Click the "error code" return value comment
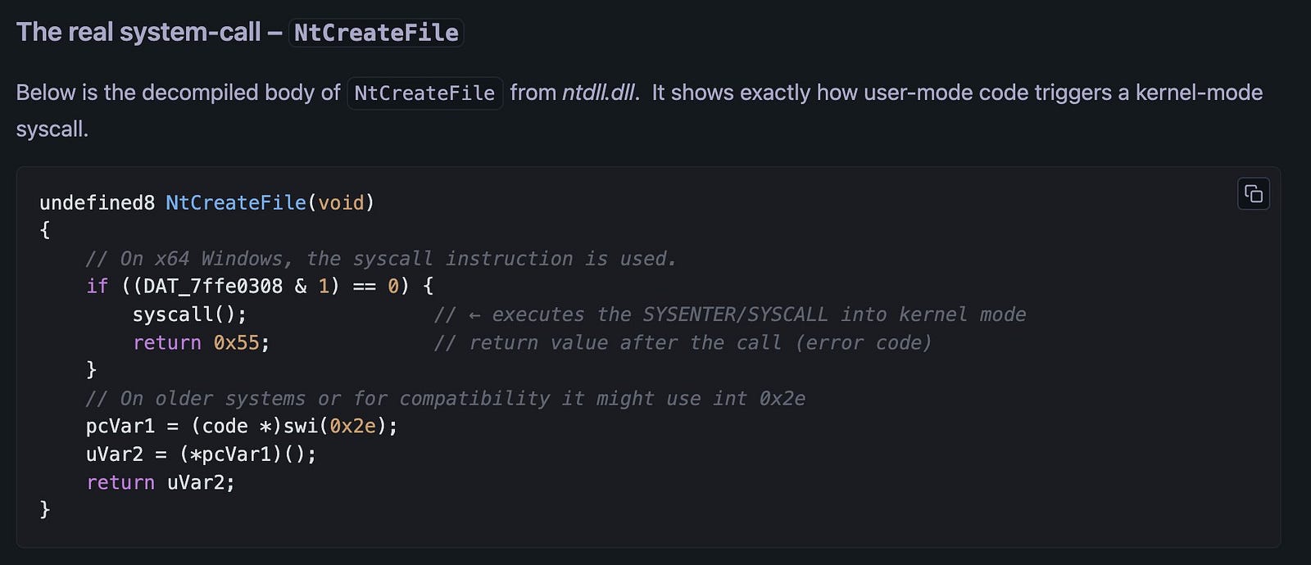Viewport: 1311px width, 565px height. point(683,342)
